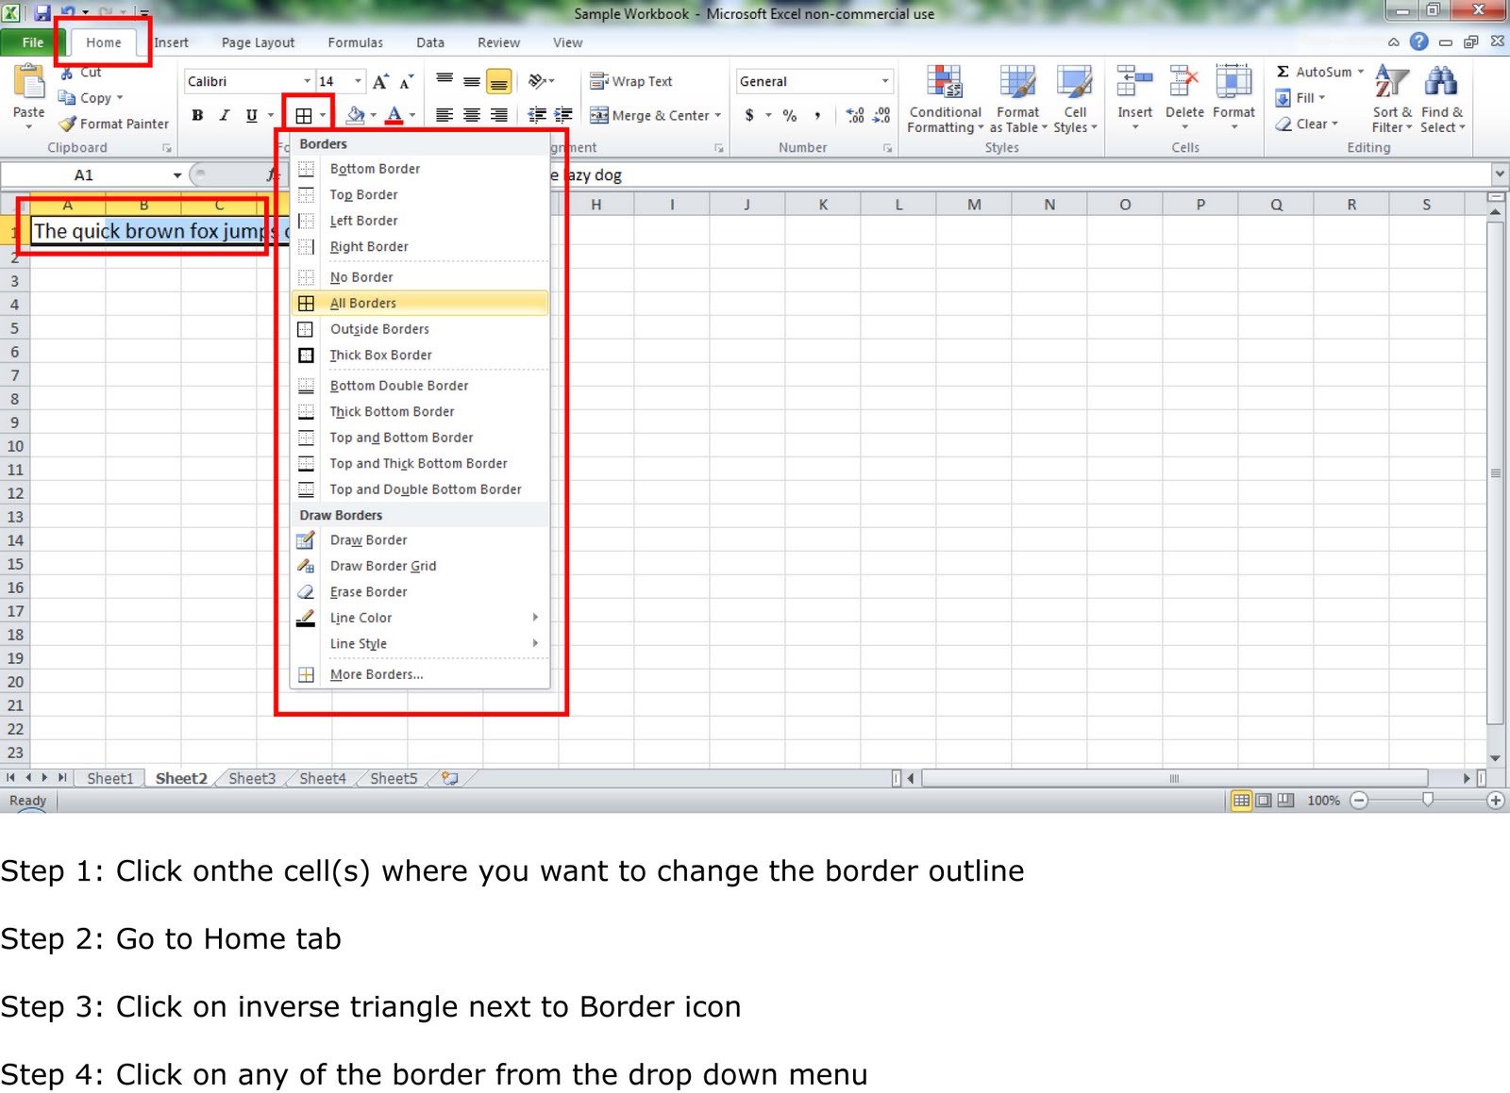The height and width of the screenshot is (1093, 1510).
Task: Open Sort & Filter options
Action: click(x=1389, y=99)
